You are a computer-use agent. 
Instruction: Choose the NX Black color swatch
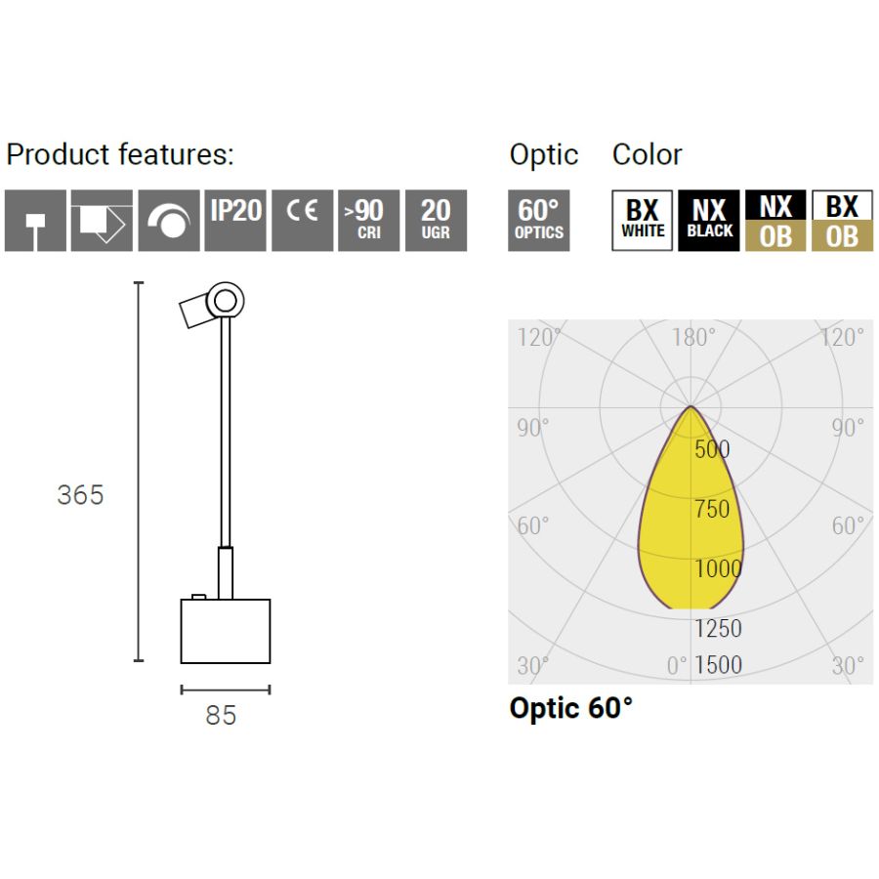709,221
